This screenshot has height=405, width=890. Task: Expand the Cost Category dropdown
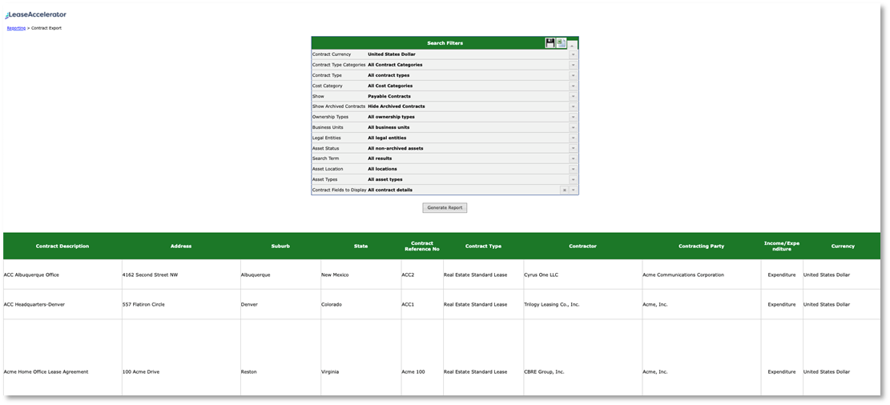[x=574, y=86]
